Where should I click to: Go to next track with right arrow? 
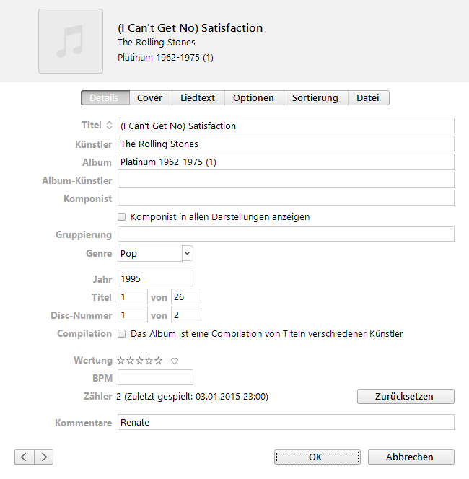click(44, 457)
